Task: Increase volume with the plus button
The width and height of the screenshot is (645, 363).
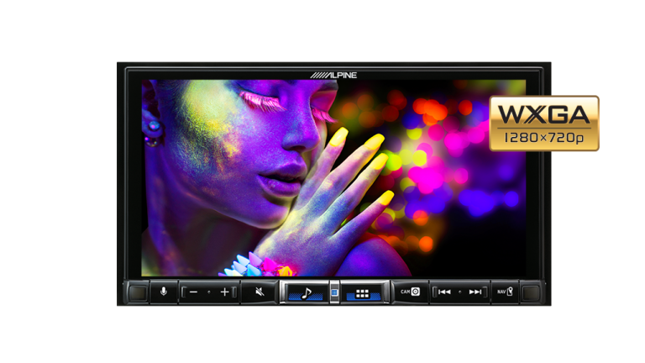Action: pos(224,292)
